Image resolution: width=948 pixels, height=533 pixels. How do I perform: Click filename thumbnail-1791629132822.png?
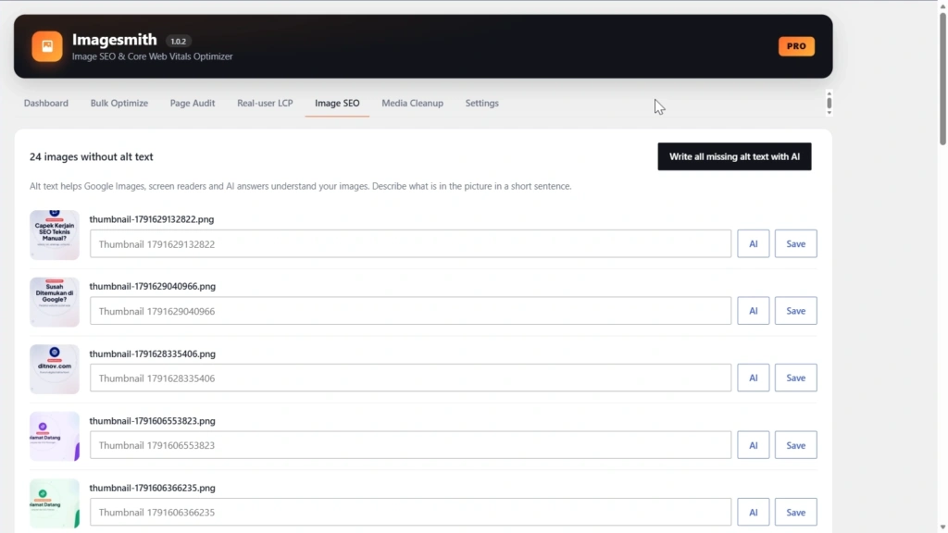coord(152,219)
